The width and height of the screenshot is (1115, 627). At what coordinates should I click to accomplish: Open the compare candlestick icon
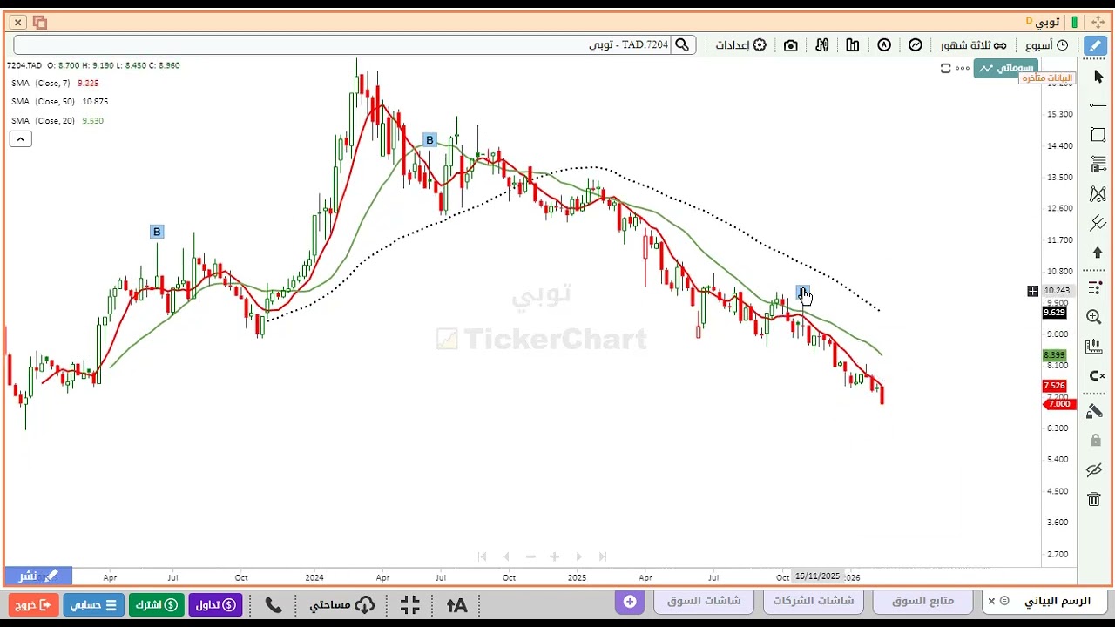pyautogui.click(x=821, y=45)
